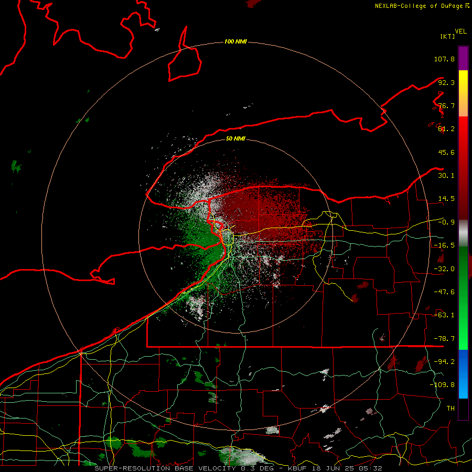Pick the gray near-zero segment of the color bar
Image resolution: width=472 pixels, height=472 pixels.
click(463, 233)
